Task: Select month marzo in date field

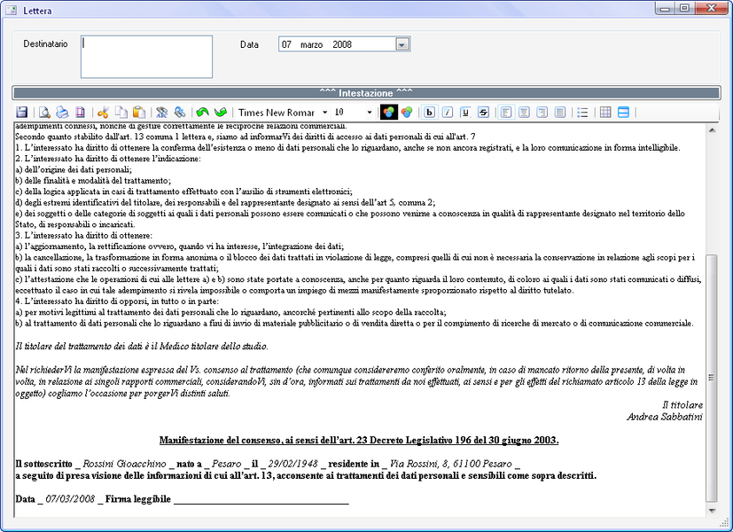Action: click(311, 44)
